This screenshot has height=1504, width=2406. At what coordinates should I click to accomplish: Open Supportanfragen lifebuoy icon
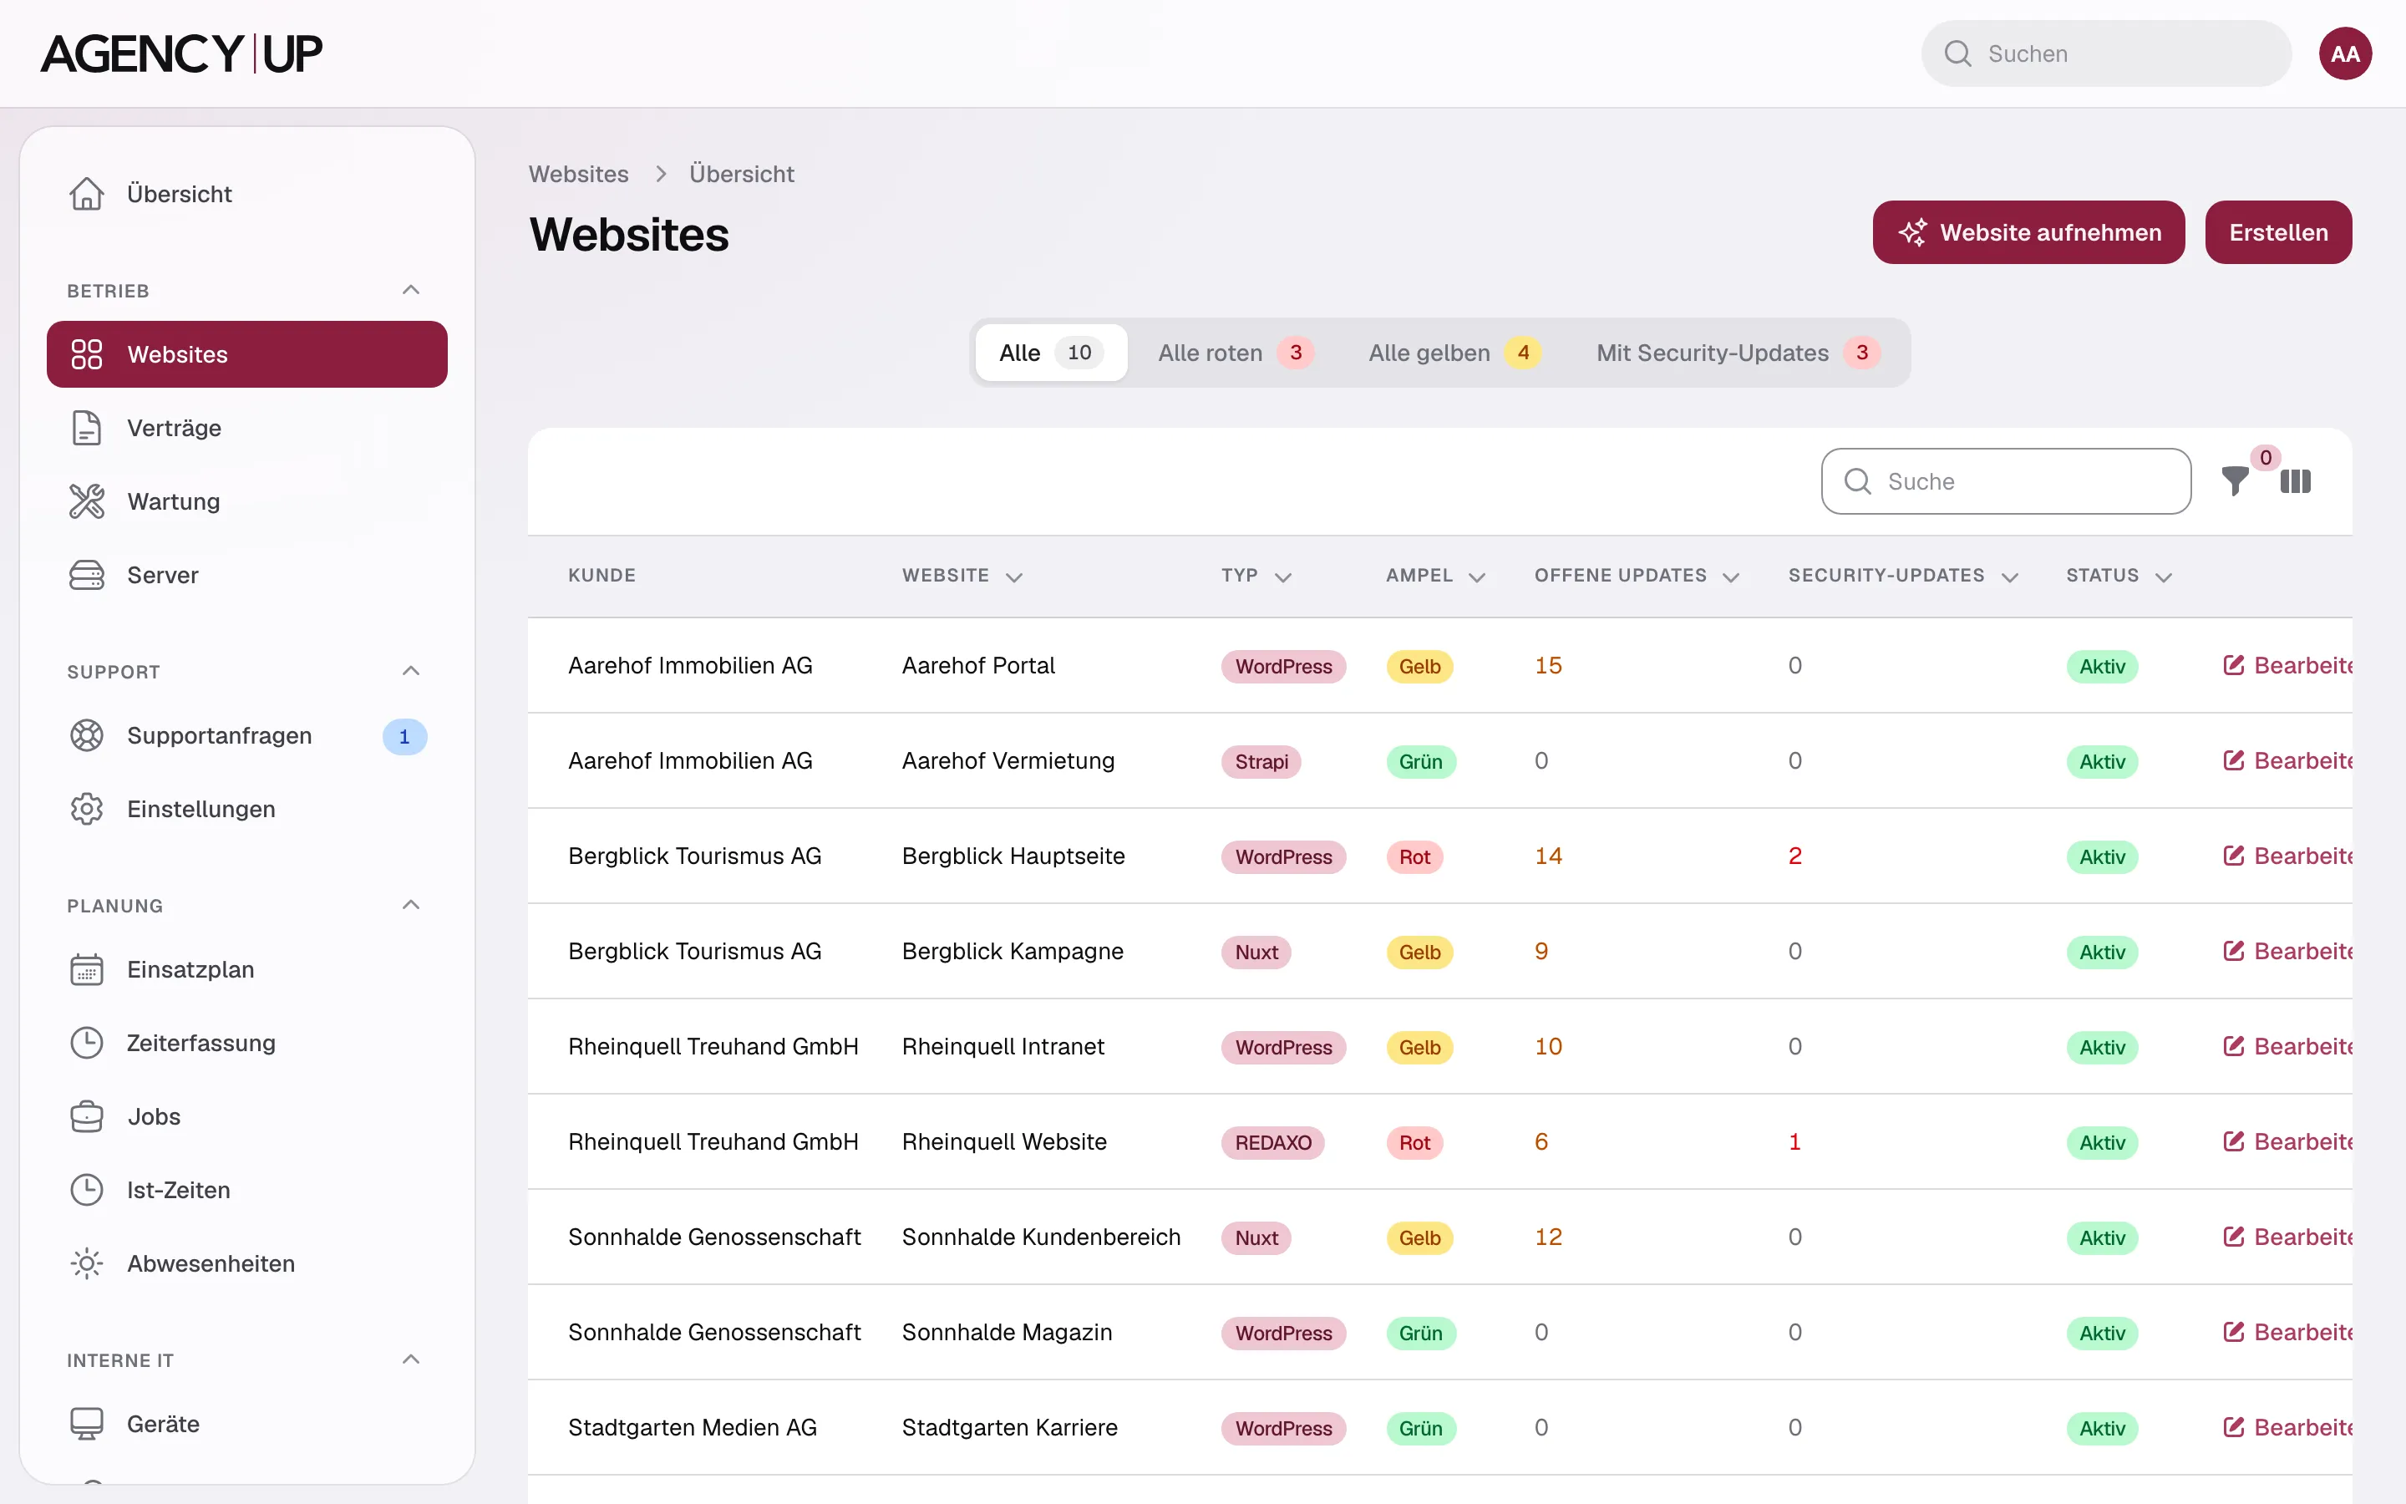87,735
